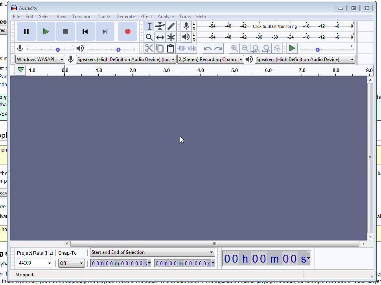Image resolution: width=381 pixels, height=285 pixels.
Task: Click the Paste (clipboard) icon
Action: tap(171, 48)
